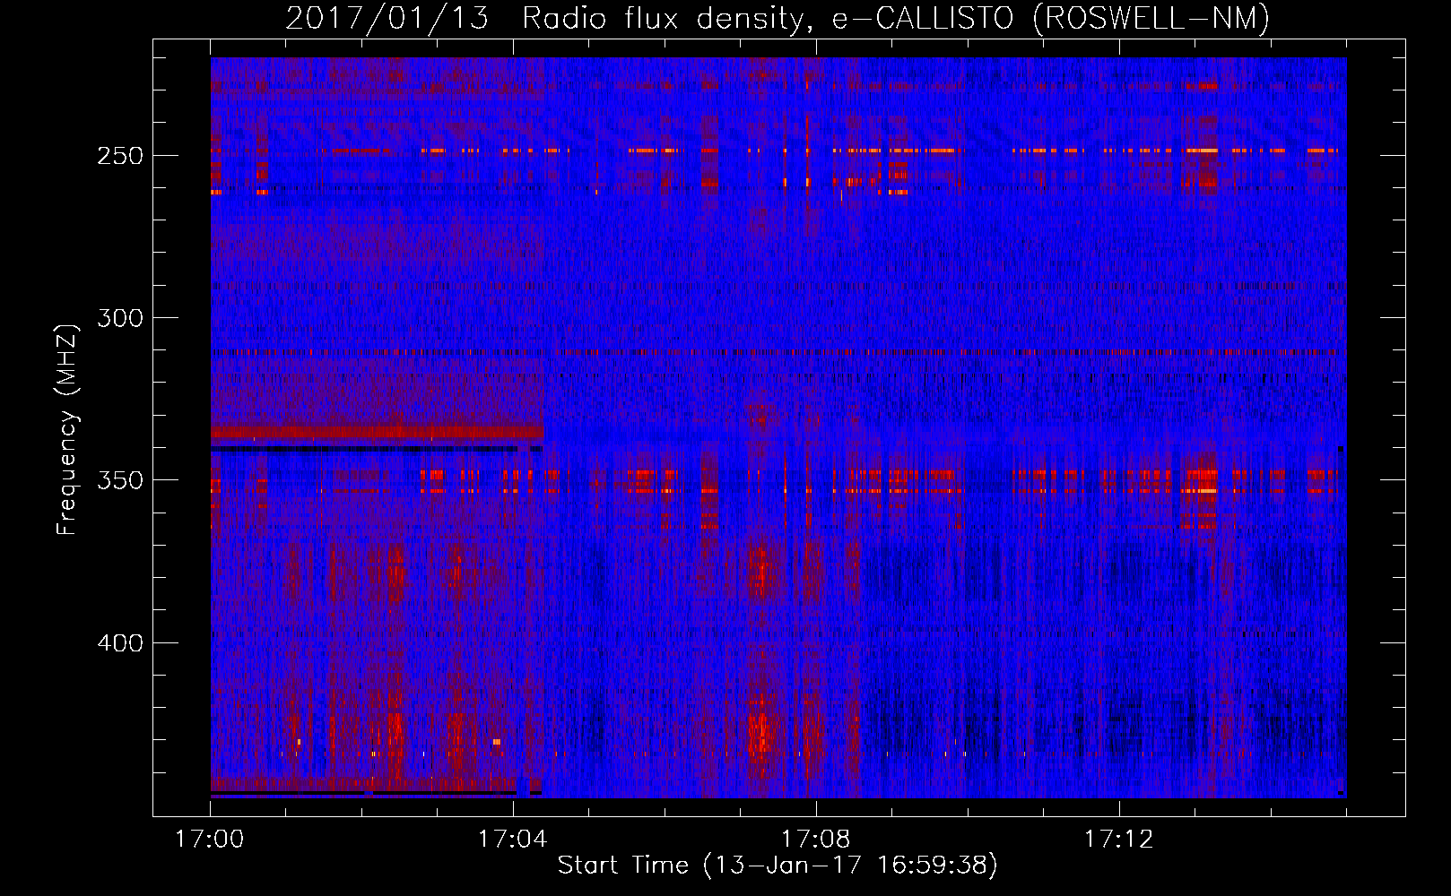Click the 250 frequency tick label
This screenshot has height=896, width=1451.
click(120, 156)
